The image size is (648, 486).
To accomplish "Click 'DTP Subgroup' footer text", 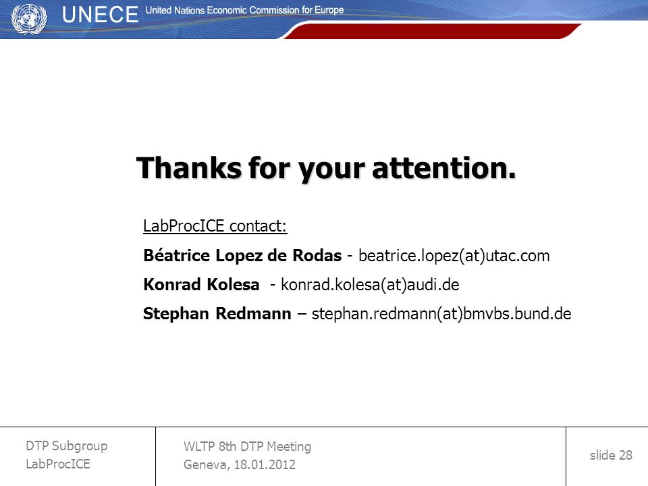I will (67, 446).
